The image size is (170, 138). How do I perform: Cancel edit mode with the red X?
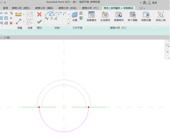pyautogui.click(x=39, y=14)
